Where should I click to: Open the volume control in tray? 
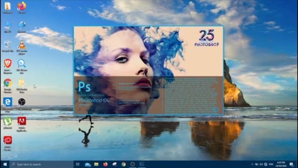tap(261, 164)
